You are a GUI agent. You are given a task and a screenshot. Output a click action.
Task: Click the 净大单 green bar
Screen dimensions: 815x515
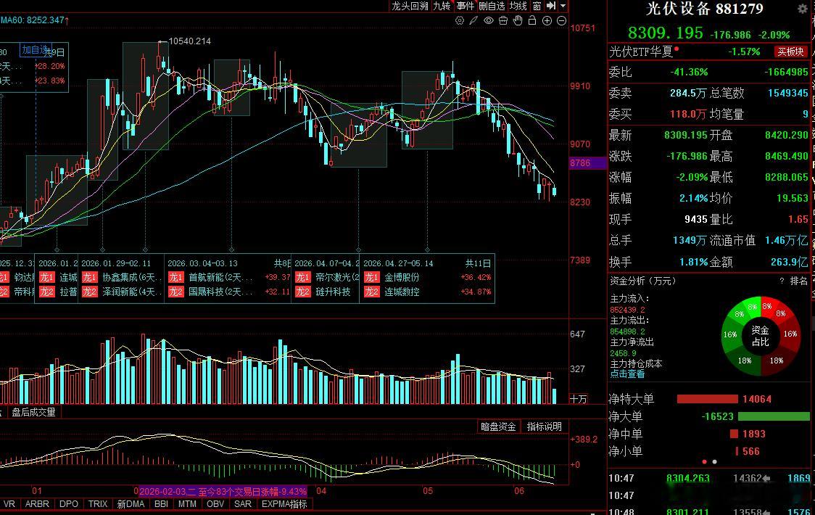click(x=774, y=416)
